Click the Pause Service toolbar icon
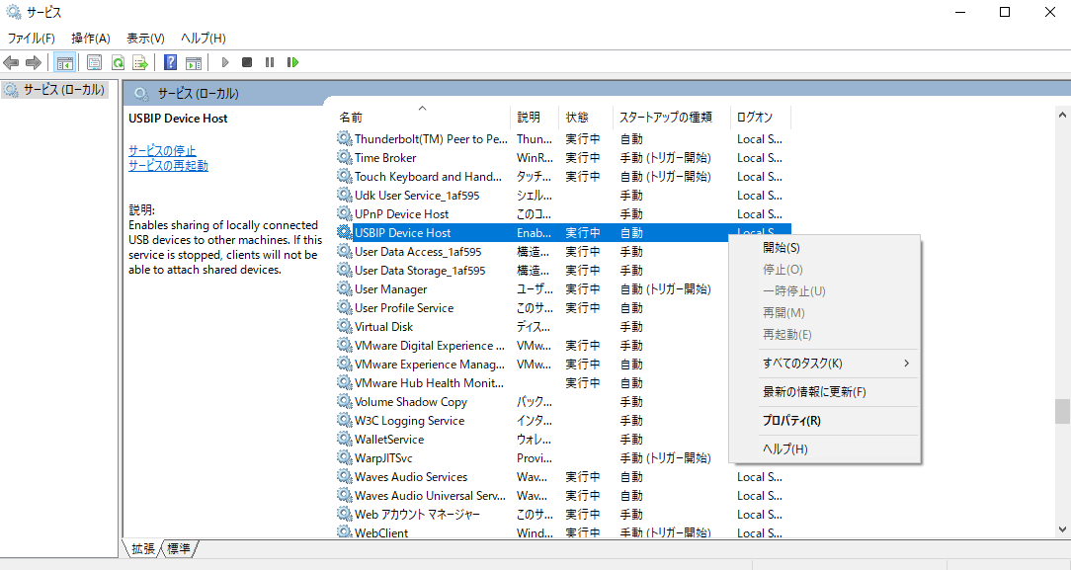The width and height of the screenshot is (1071, 570). 270,63
